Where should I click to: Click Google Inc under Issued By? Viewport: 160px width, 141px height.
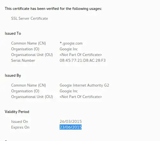click(69, 91)
